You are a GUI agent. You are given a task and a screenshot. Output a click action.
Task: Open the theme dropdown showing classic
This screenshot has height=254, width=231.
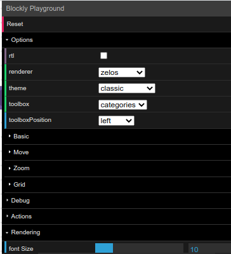[127, 88]
